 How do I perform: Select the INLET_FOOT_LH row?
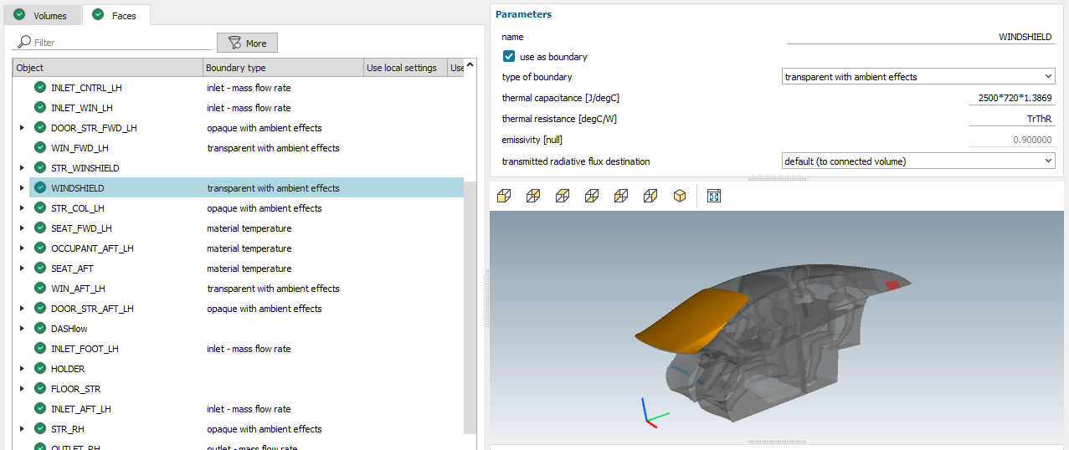[x=85, y=349]
